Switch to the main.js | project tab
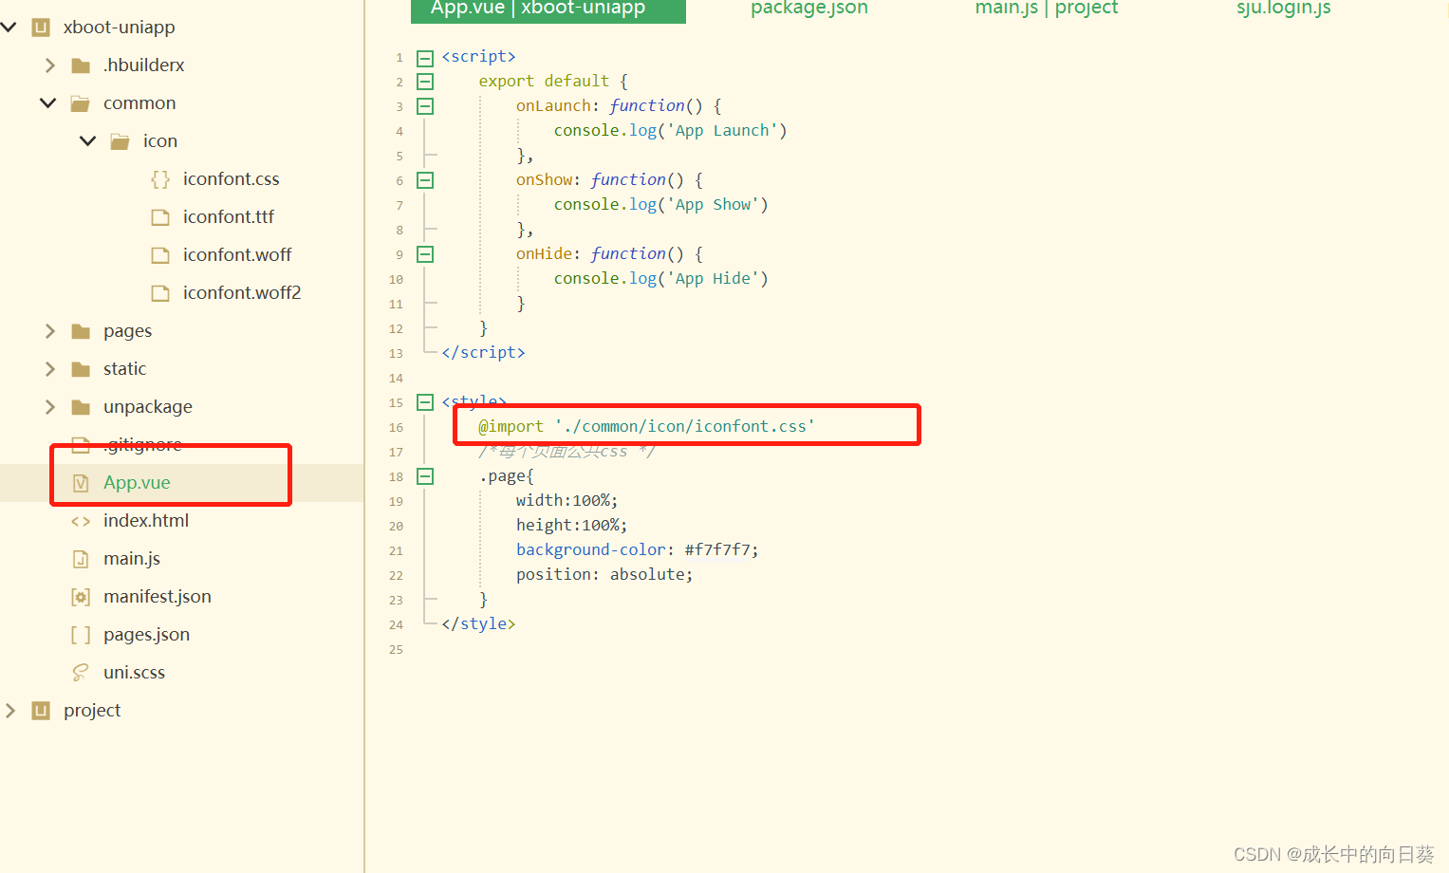1449x873 pixels. pyautogui.click(x=1047, y=9)
